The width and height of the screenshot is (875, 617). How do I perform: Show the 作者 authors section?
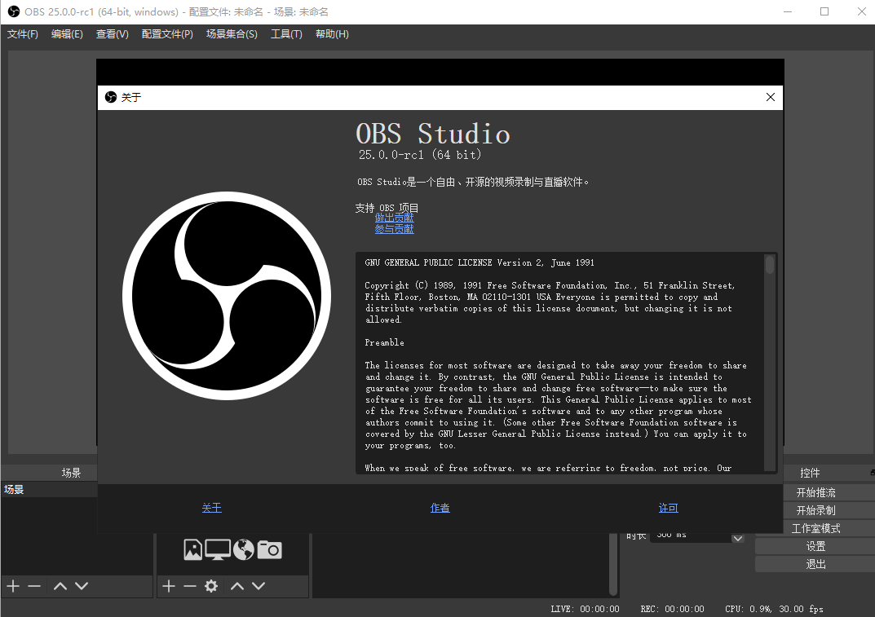point(440,508)
